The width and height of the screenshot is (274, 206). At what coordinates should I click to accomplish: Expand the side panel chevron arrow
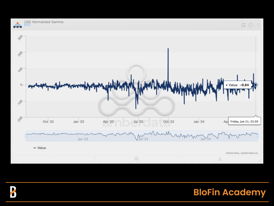[14, 32]
